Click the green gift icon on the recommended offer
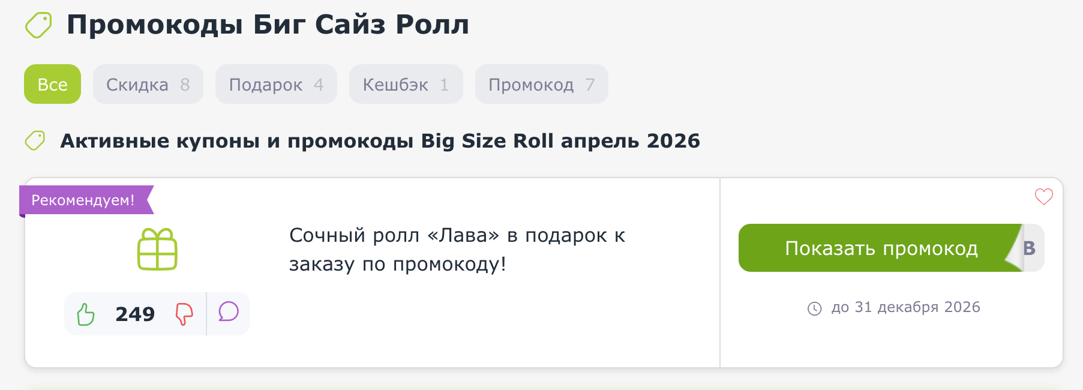1083x390 pixels. tap(157, 248)
